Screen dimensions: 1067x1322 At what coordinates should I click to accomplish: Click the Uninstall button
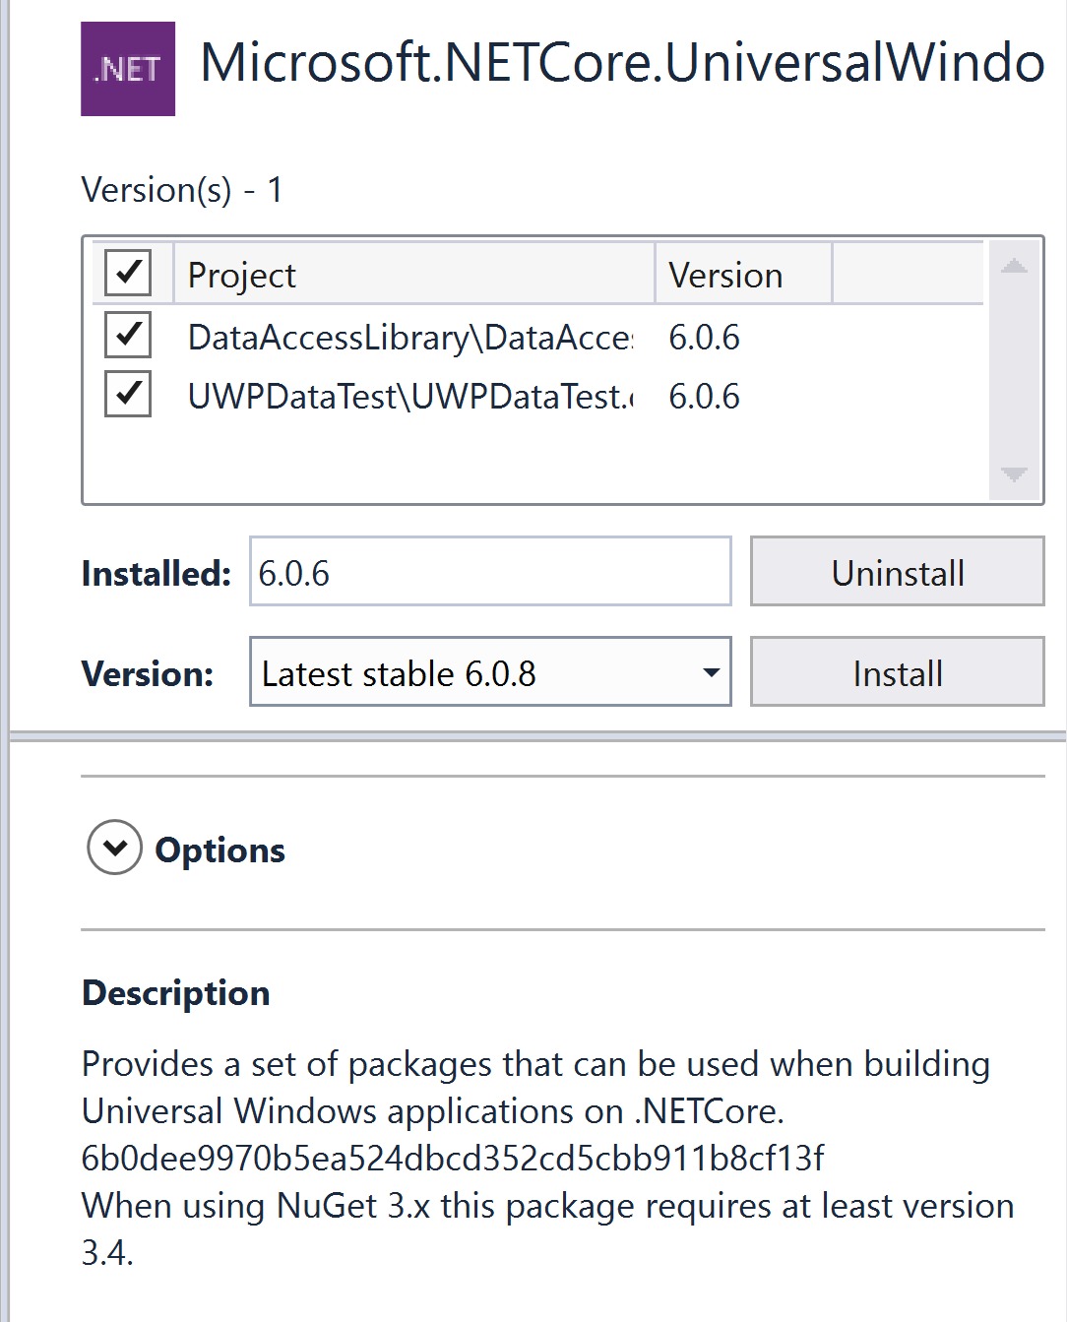tap(897, 571)
